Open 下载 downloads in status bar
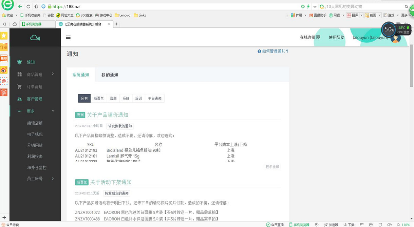This screenshot has width=414, height=227. click(x=349, y=225)
